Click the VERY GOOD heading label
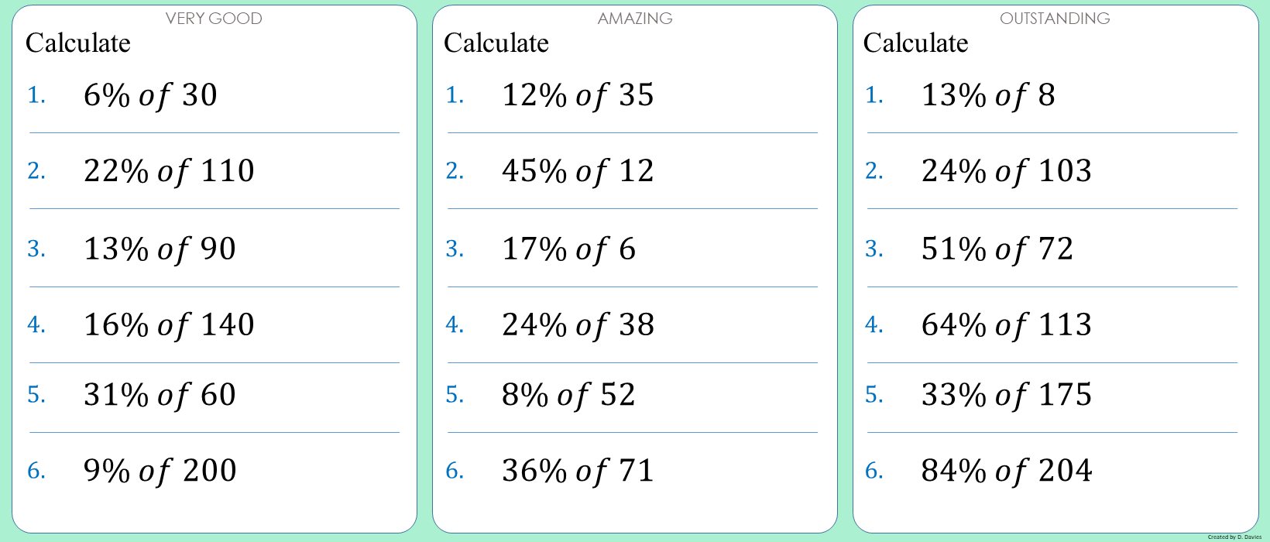Image resolution: width=1270 pixels, height=542 pixels. (214, 19)
